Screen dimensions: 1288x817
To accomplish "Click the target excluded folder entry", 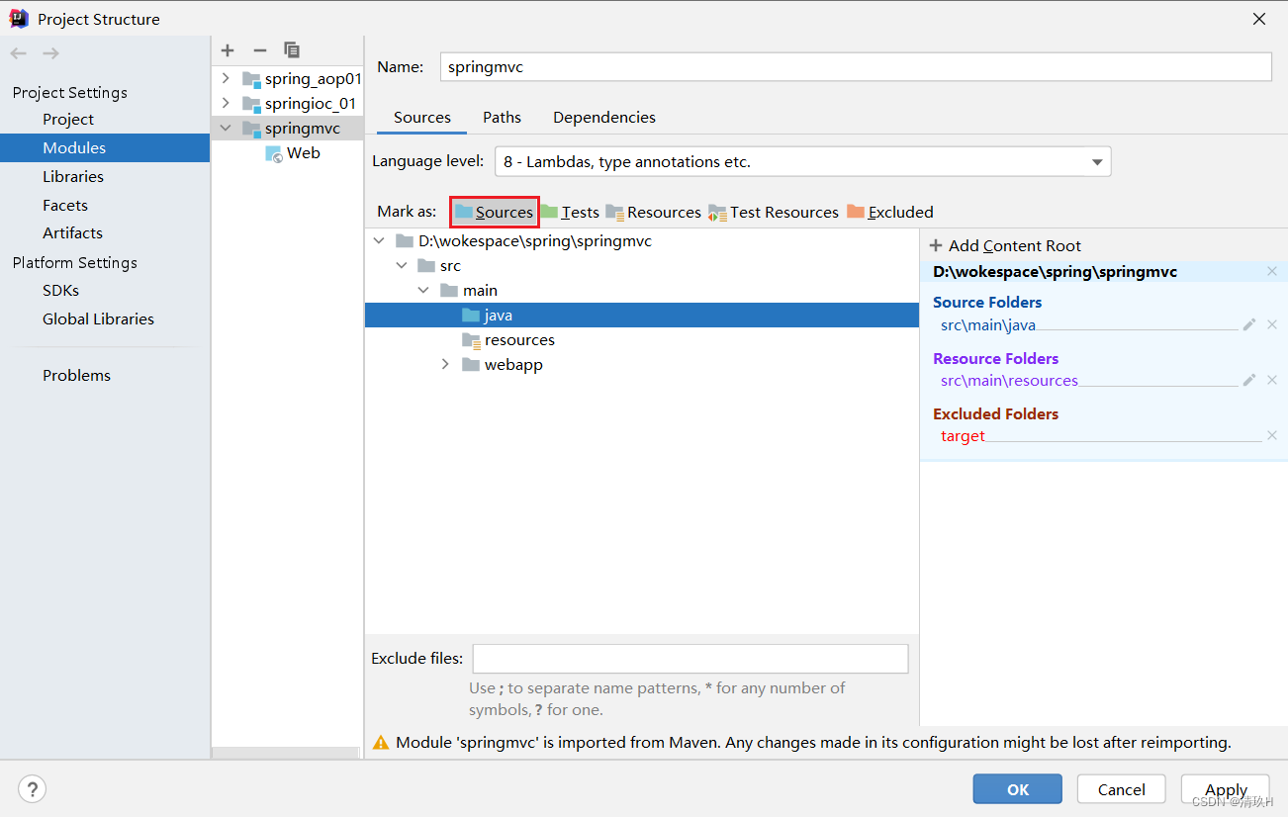I will (x=963, y=435).
